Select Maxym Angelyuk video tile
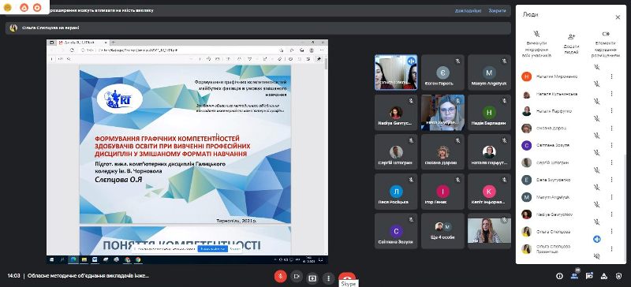This screenshot has height=287, width=631. [489, 73]
